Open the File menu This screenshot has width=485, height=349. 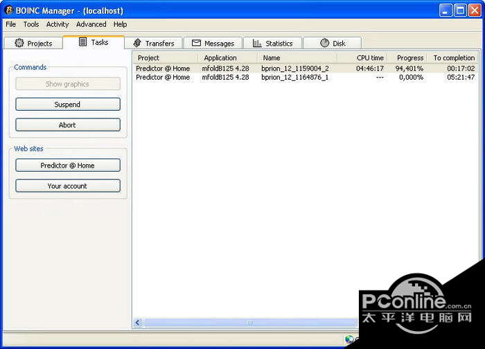click(x=11, y=24)
